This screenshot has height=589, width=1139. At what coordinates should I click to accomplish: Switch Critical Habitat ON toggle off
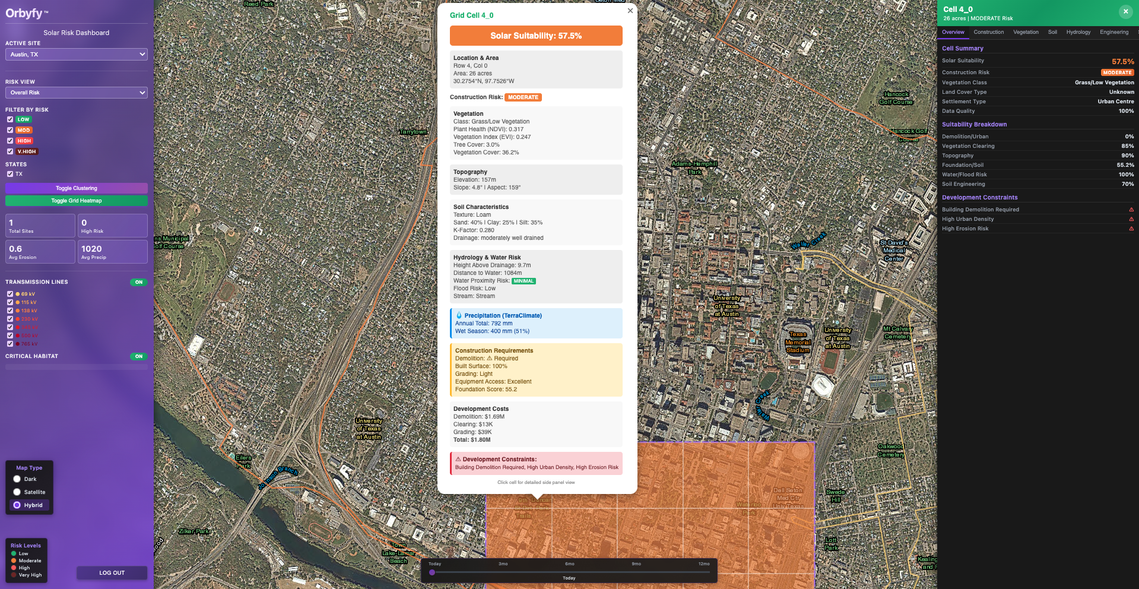139,356
